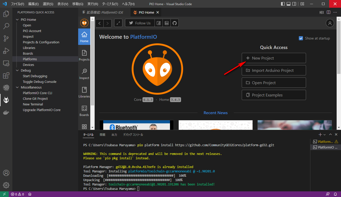The height and width of the screenshot is (197, 341).
Task: Open PlatformIO GitHub icon link
Action: (175, 23)
